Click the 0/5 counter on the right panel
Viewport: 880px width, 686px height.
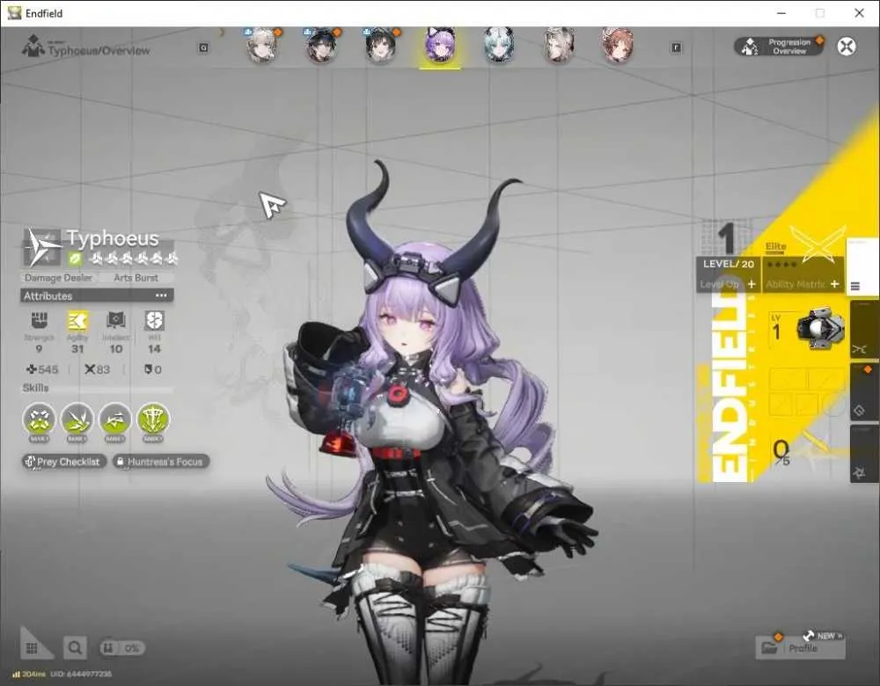(781, 451)
